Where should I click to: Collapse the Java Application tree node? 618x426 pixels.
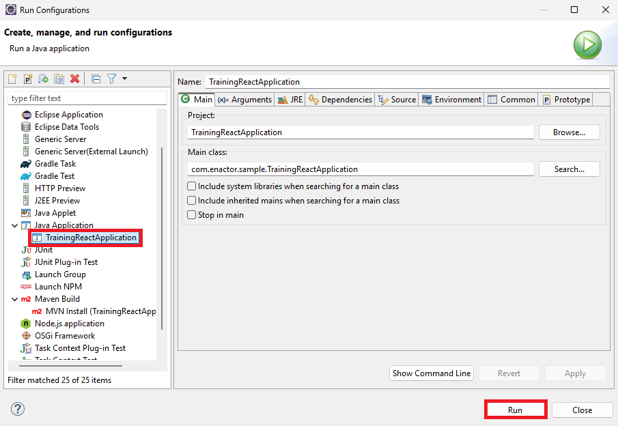click(14, 225)
